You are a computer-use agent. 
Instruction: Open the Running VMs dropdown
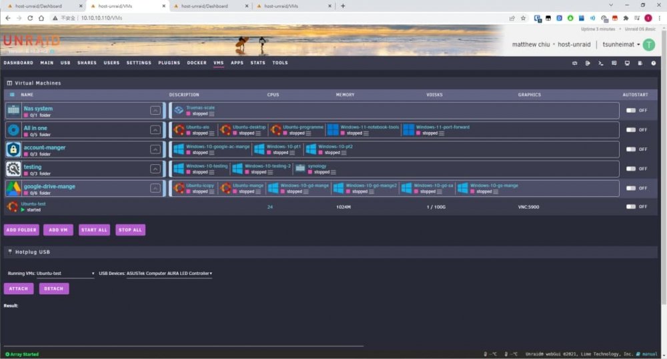pos(65,274)
